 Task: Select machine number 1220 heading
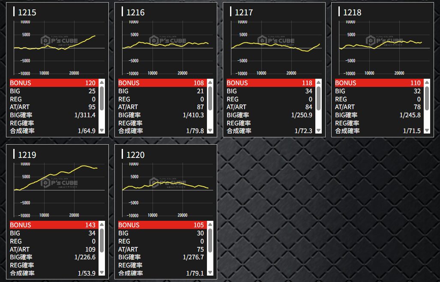(135, 154)
